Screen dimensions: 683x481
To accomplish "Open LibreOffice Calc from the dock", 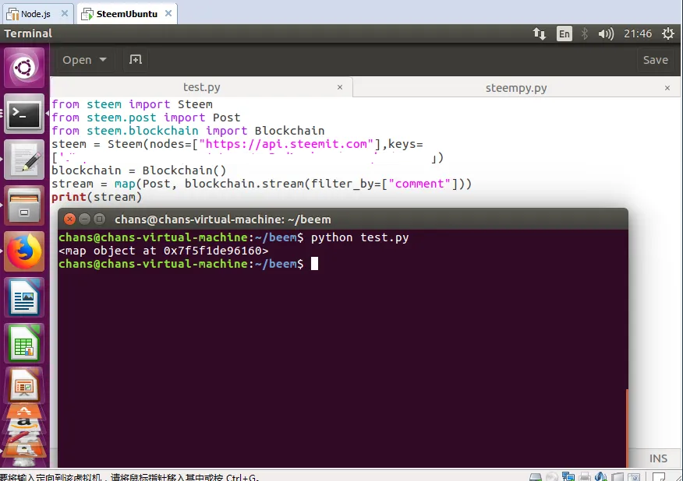I will pyautogui.click(x=24, y=344).
